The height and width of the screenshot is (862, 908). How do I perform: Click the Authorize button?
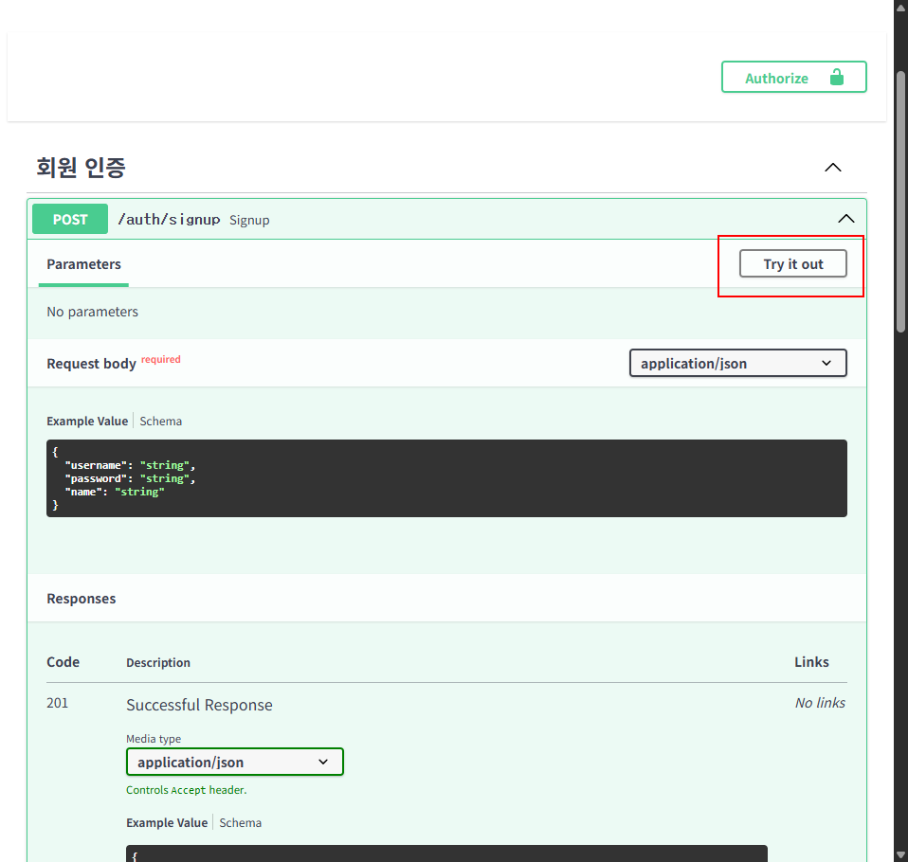pyautogui.click(x=793, y=77)
